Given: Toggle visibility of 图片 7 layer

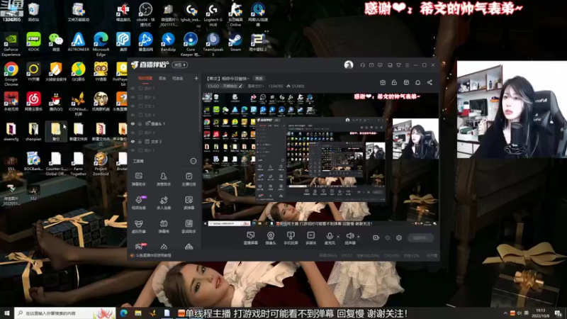Looking at the screenshot, I should click(x=133, y=88).
